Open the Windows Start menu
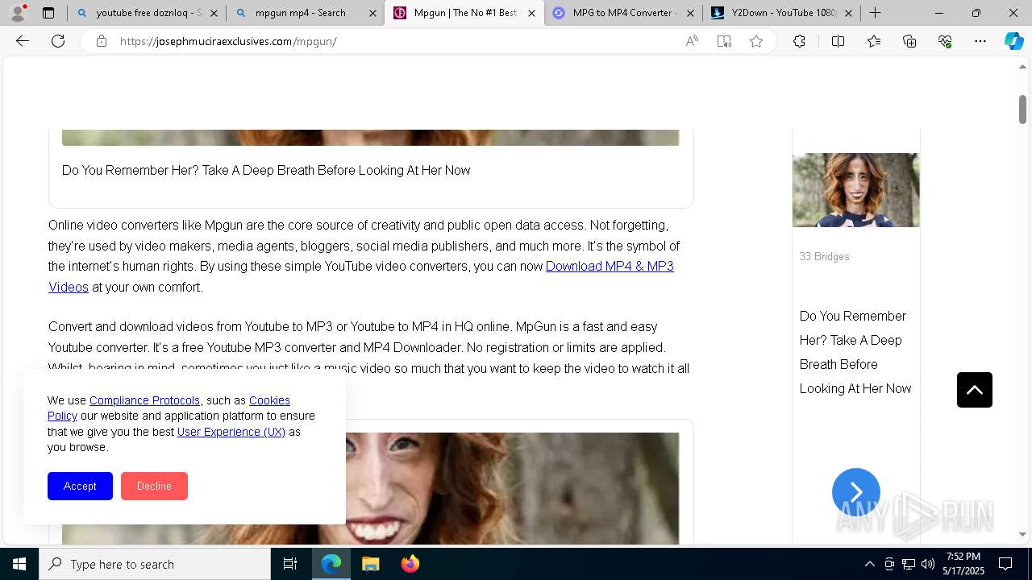This screenshot has width=1032, height=580. tap(19, 564)
